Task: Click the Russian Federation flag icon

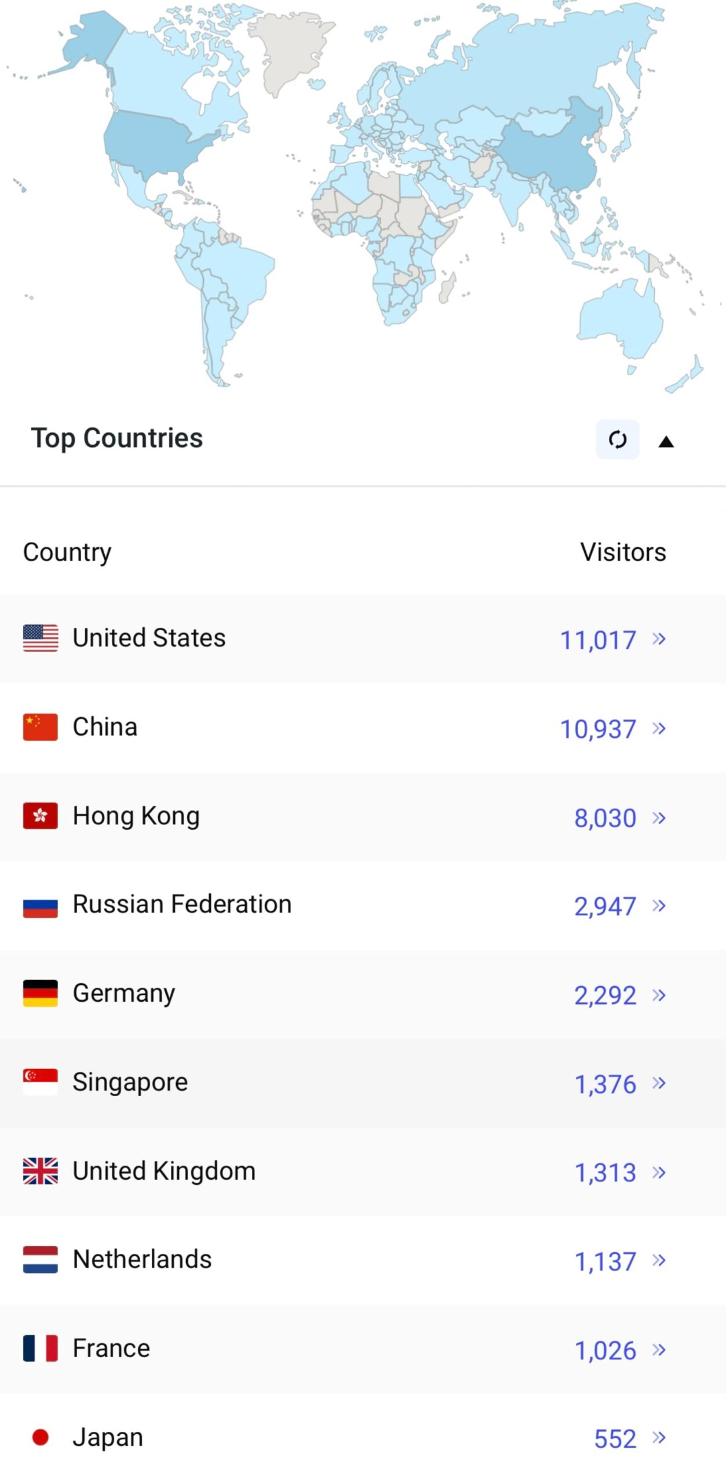Action: (x=41, y=905)
